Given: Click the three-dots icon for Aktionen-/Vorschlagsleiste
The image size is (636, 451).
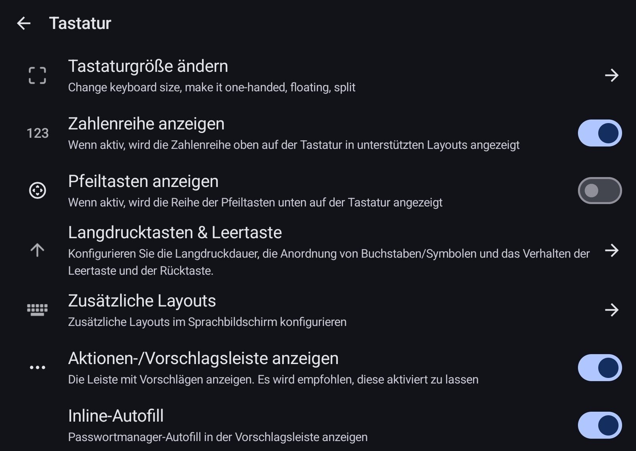Looking at the screenshot, I should (37, 368).
